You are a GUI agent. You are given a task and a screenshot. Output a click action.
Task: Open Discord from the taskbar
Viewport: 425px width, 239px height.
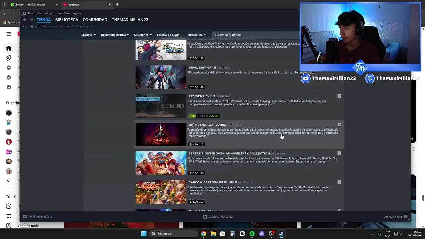[x=262, y=234]
